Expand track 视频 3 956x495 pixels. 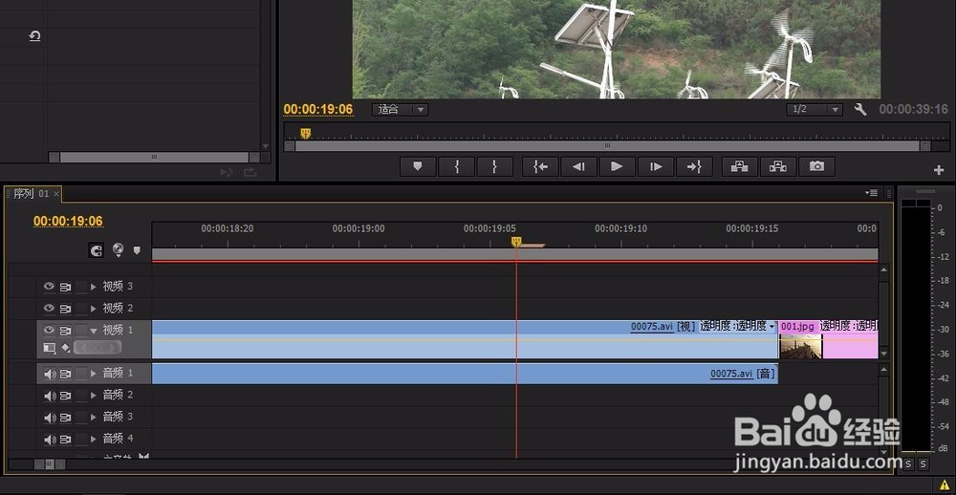click(94, 287)
